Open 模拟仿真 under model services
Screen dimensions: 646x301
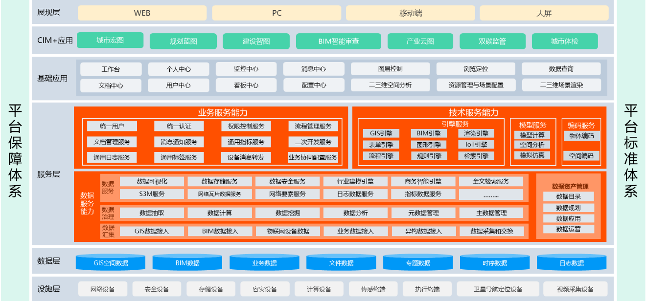pyautogui.click(x=532, y=155)
